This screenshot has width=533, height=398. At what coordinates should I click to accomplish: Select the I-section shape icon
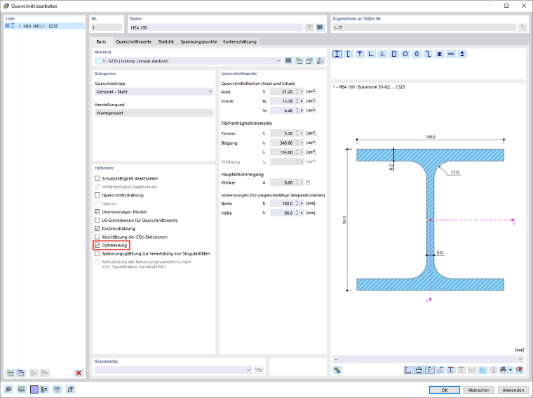click(x=337, y=54)
